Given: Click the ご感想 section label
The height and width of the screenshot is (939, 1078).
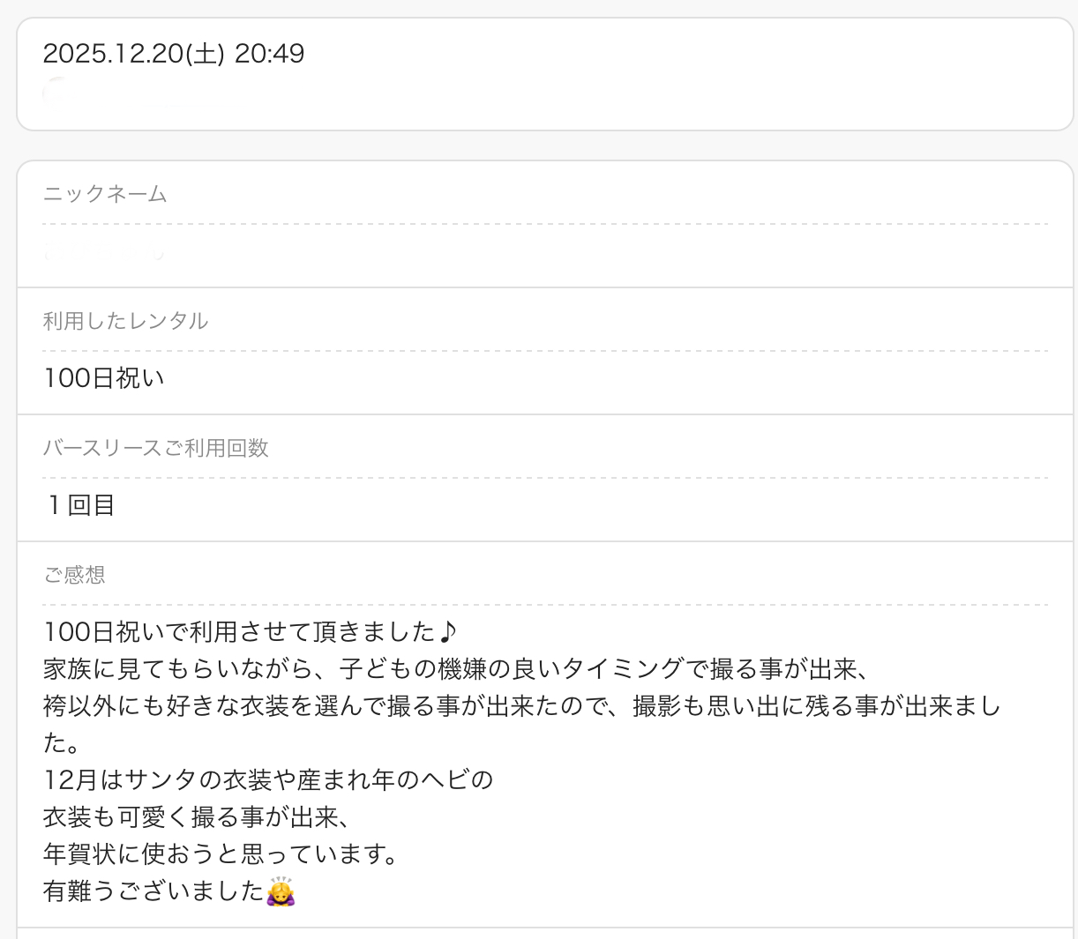Looking at the screenshot, I should point(74,575).
